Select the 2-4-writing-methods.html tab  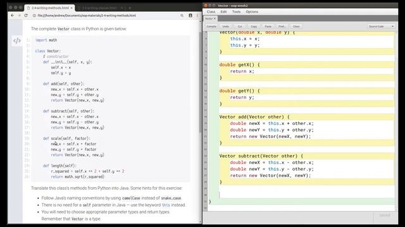point(50,8)
